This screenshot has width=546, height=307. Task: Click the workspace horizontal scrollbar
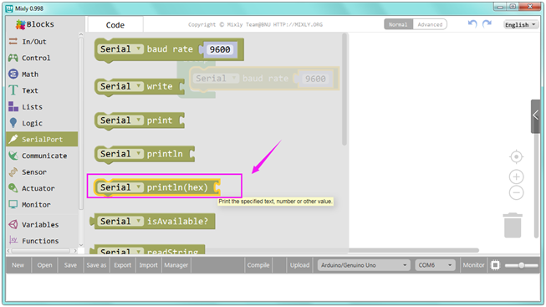pyautogui.click(x=414, y=250)
